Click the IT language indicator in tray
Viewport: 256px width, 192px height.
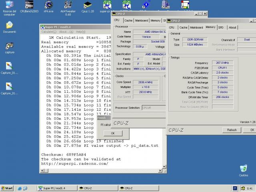235,188
